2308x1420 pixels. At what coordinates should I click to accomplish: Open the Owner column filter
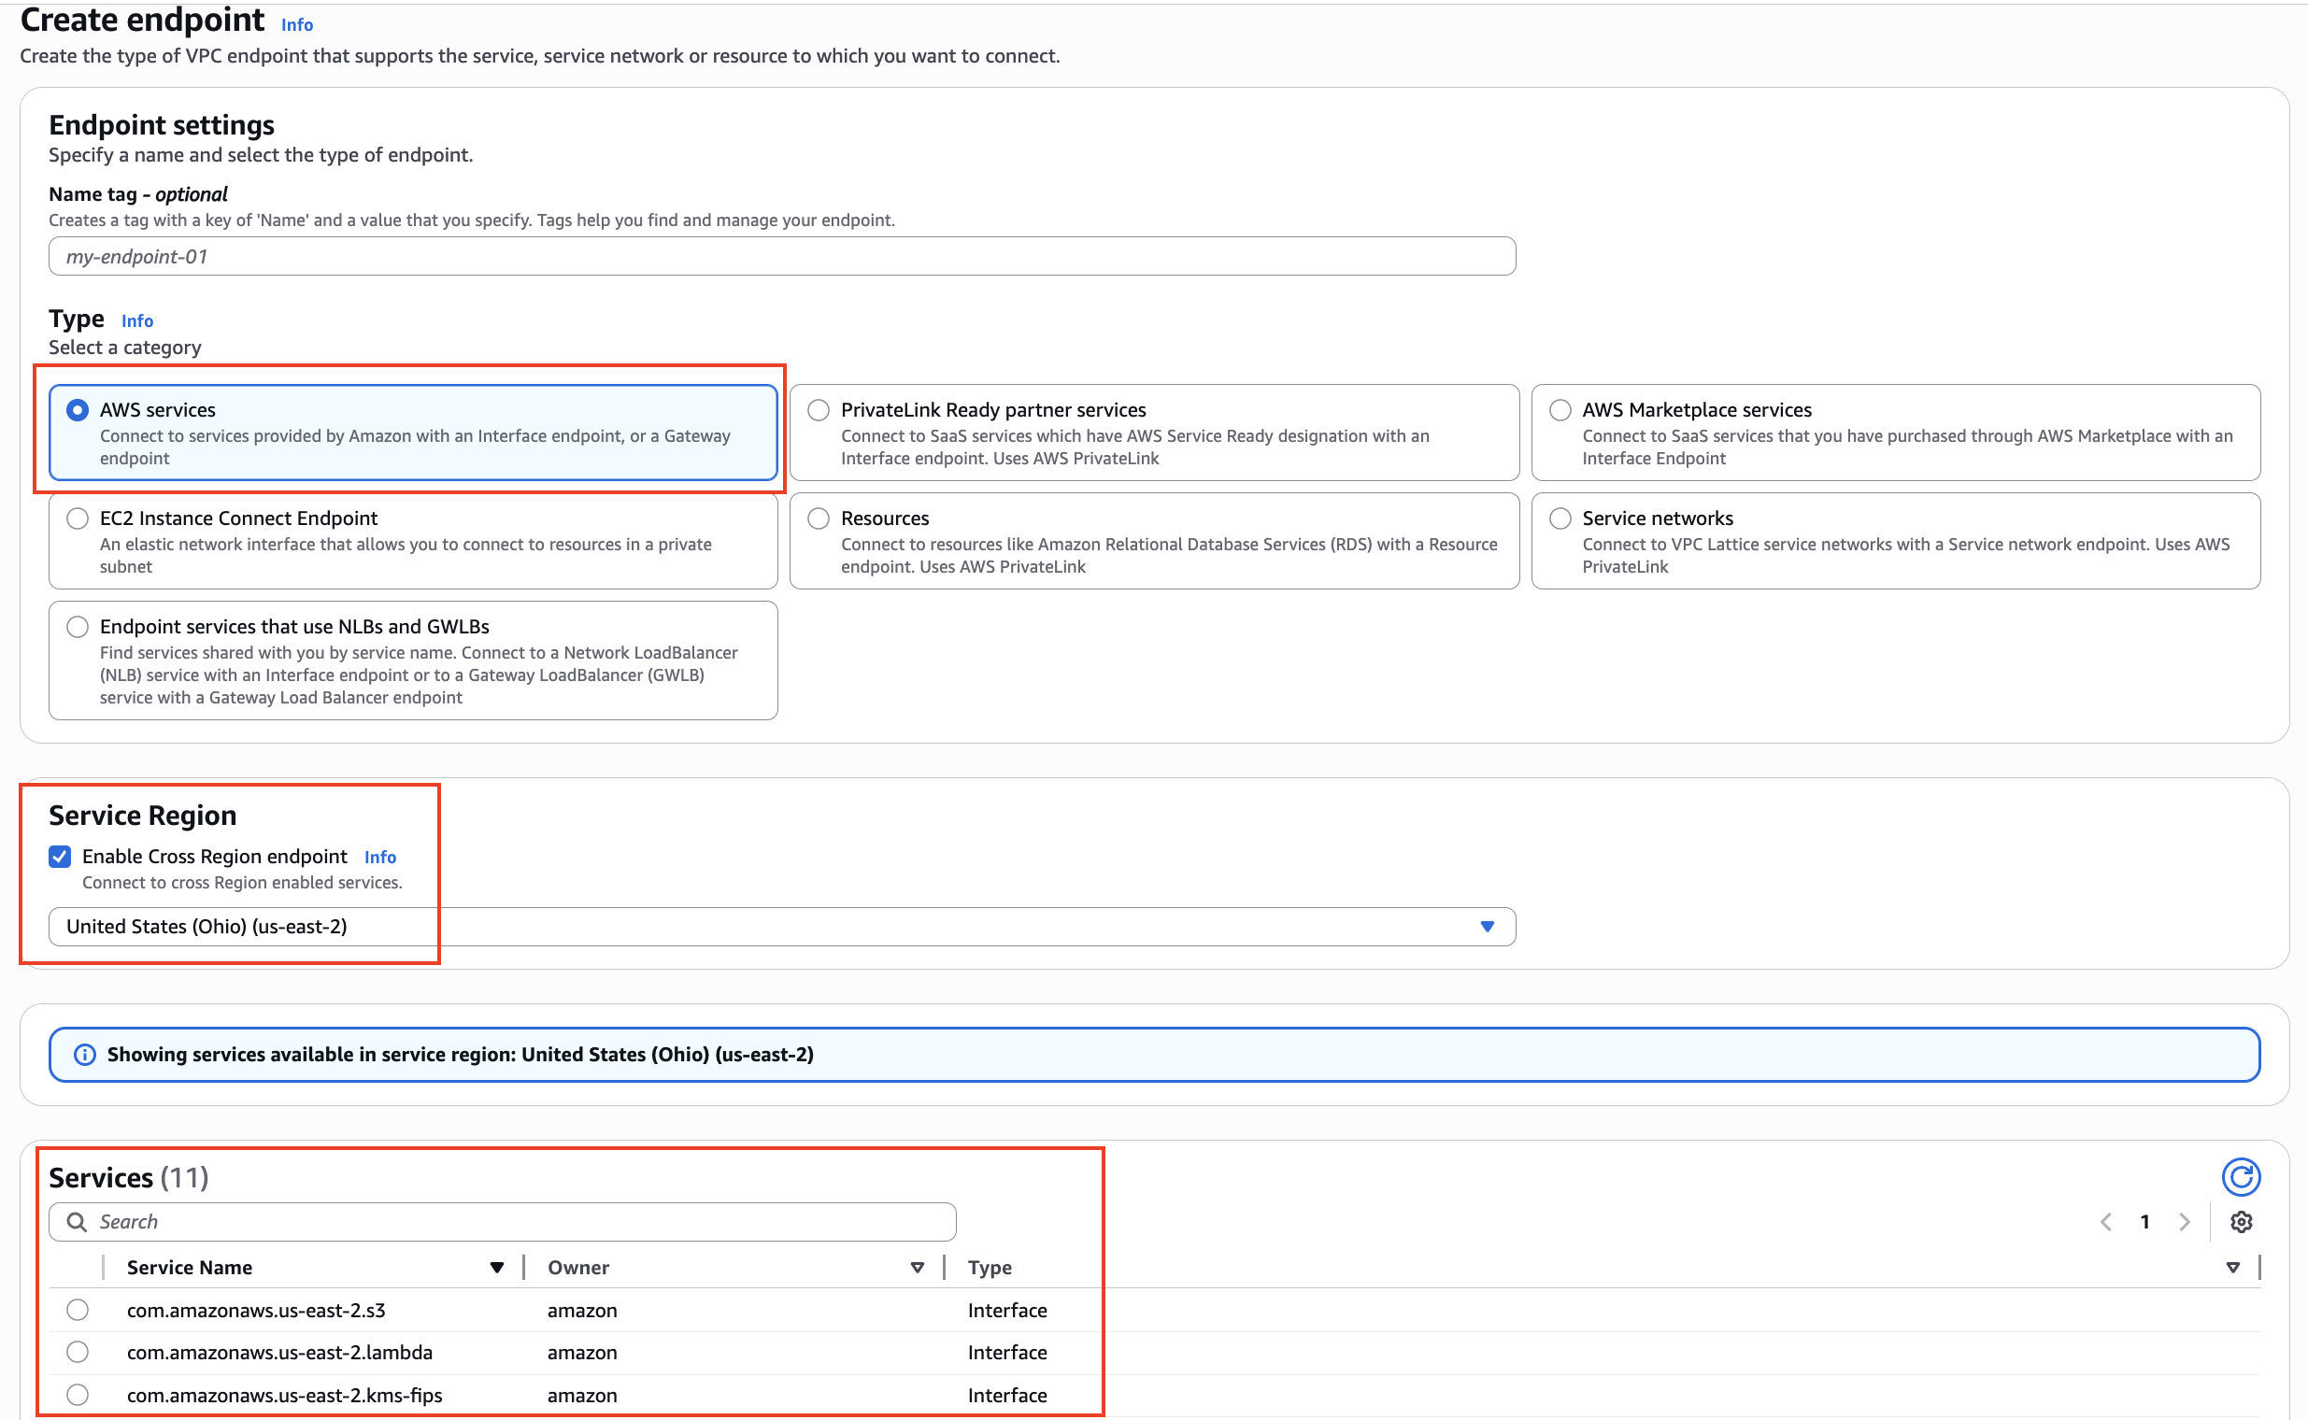[x=918, y=1267]
